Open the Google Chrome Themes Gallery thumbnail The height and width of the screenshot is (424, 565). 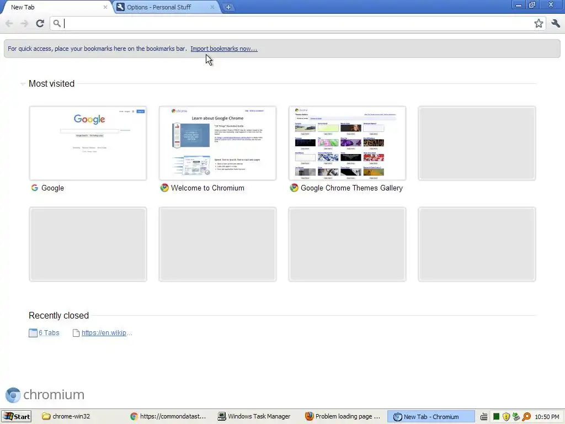pos(348,143)
